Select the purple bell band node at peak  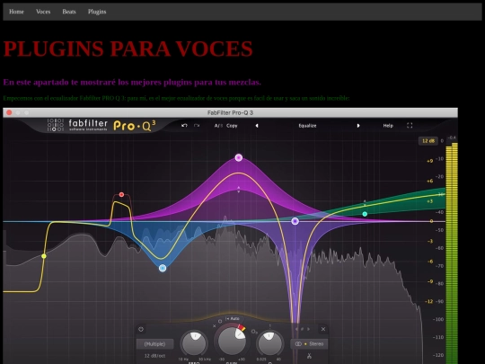pos(239,158)
